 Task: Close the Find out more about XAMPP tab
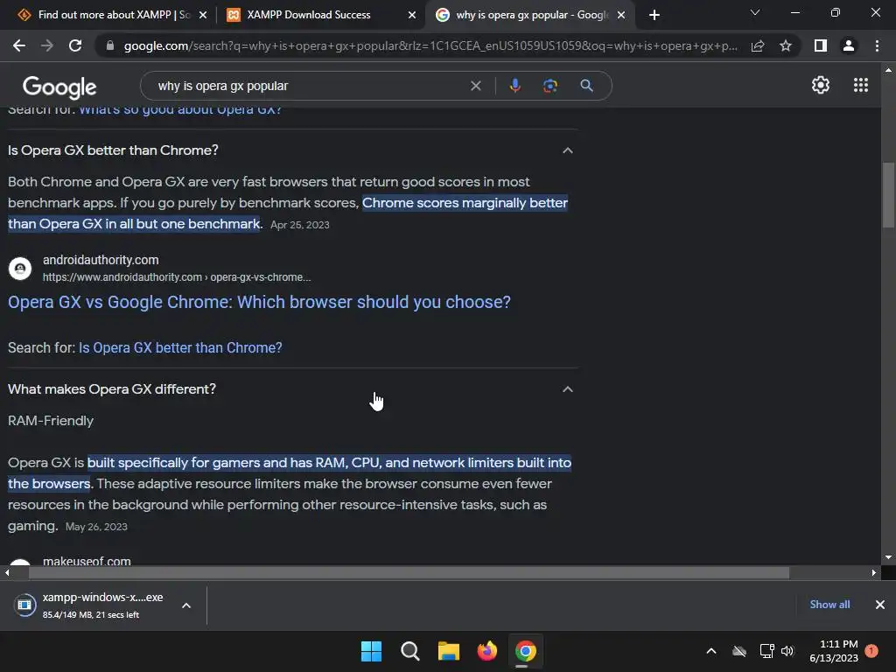tap(203, 15)
